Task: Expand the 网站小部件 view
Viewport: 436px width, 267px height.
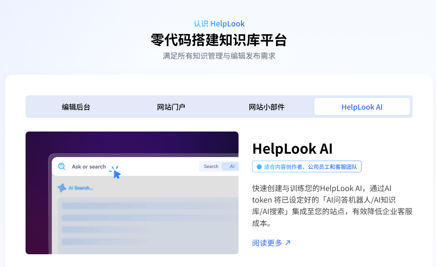Action: tap(266, 107)
